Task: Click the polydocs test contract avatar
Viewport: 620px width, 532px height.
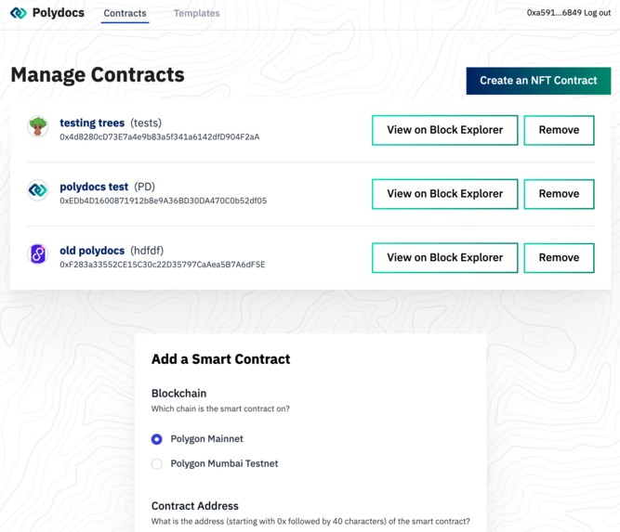Action: click(38, 190)
